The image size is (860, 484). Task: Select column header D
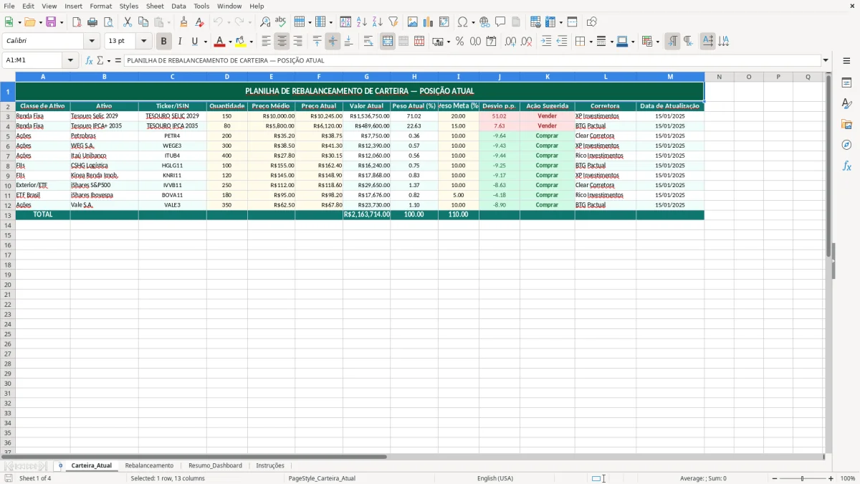pos(227,77)
